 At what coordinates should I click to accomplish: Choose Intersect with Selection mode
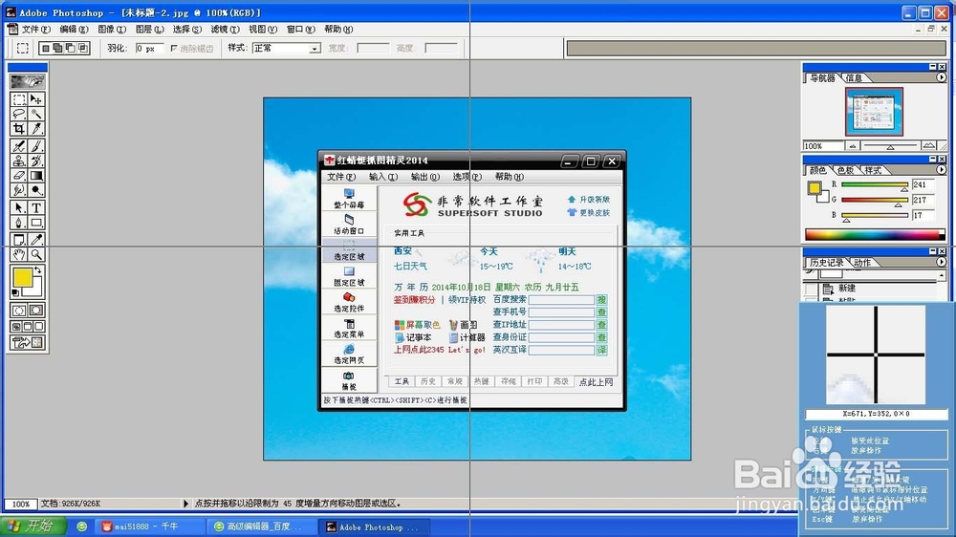click(83, 48)
